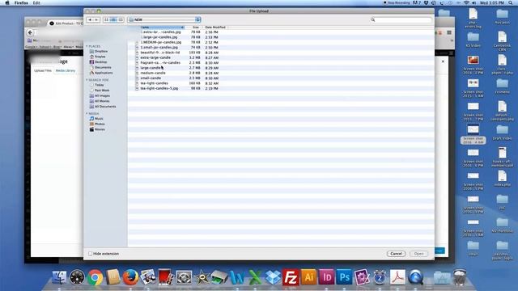Sort files by the Size column header
518x291 pixels.
coord(196,27)
